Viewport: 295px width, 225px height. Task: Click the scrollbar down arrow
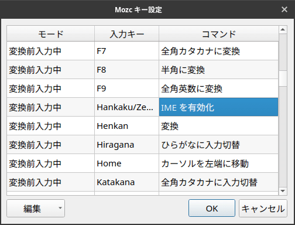(283, 191)
